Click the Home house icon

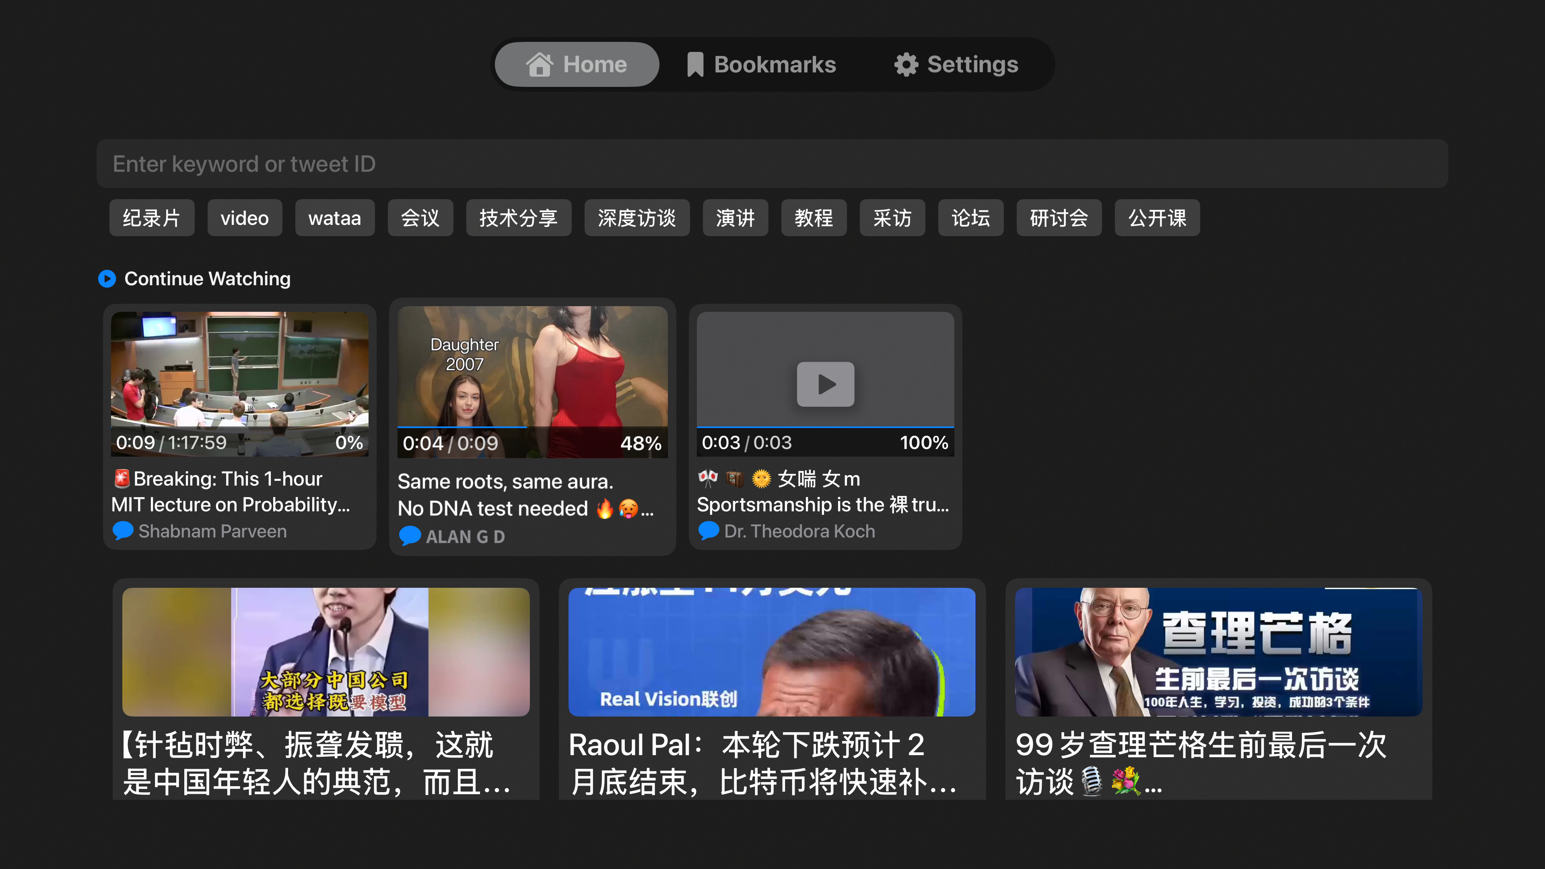tap(540, 64)
